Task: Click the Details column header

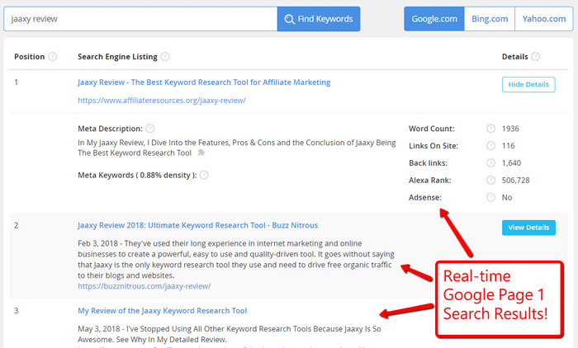Action: click(x=515, y=57)
